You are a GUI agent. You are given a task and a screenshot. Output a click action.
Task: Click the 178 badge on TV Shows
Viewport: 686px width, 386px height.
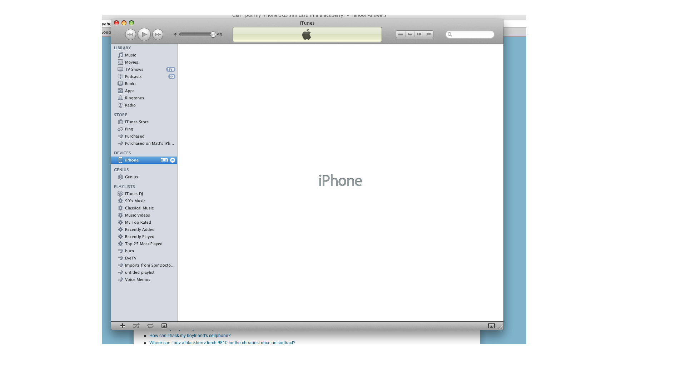click(170, 69)
